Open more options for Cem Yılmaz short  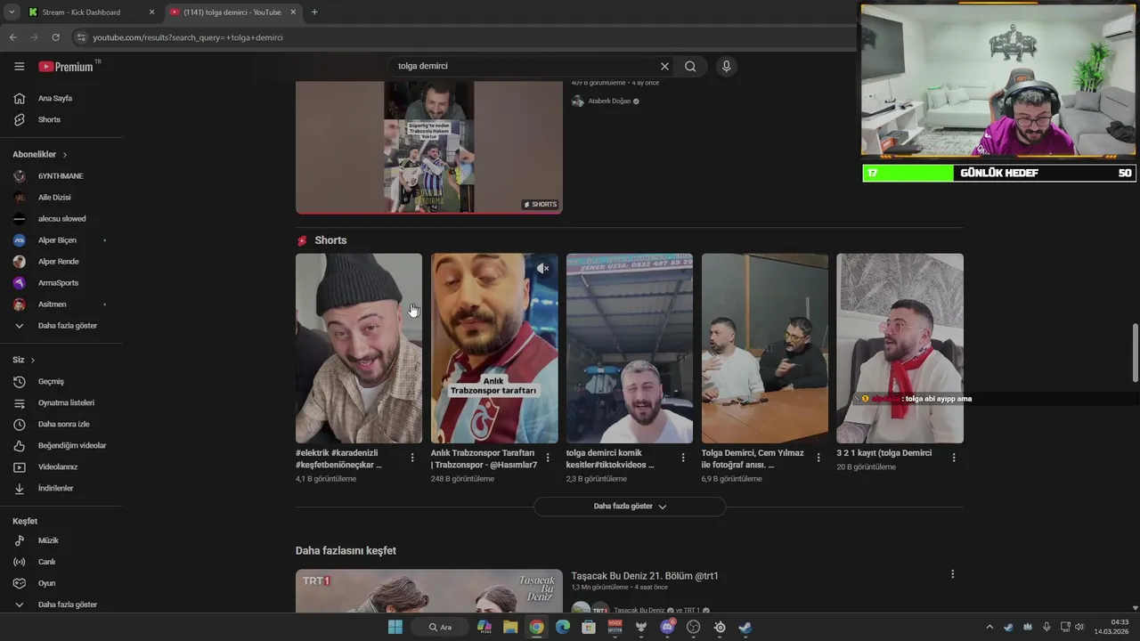[818, 458]
